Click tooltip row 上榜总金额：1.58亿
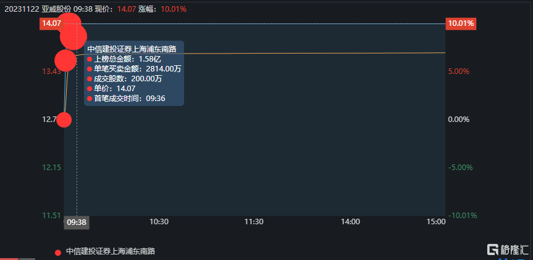Image resolution: width=533 pixels, height=260 pixels. coord(124,59)
